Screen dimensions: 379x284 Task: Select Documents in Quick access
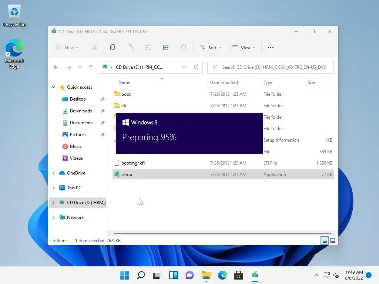coord(81,123)
